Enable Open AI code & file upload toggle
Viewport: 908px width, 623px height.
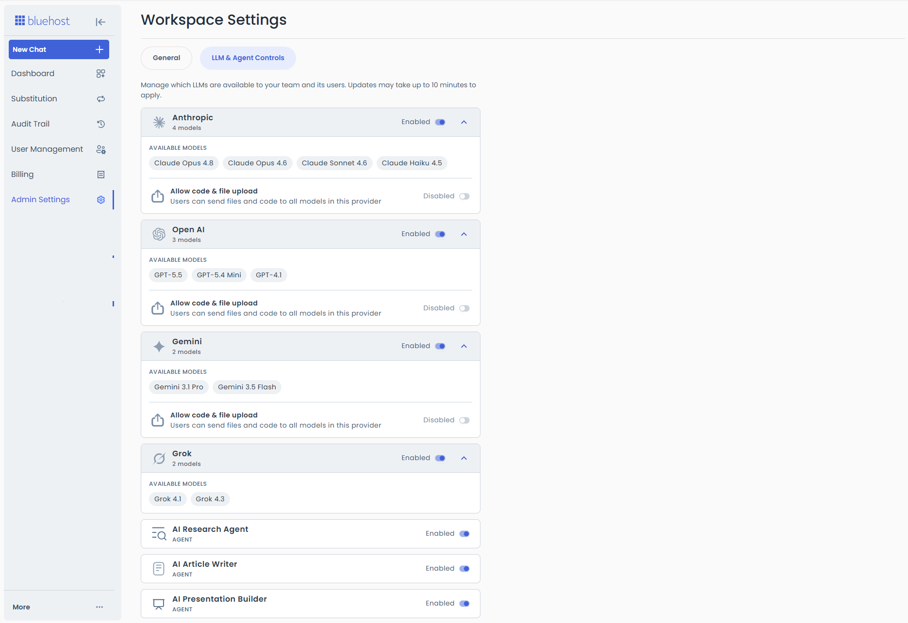464,308
